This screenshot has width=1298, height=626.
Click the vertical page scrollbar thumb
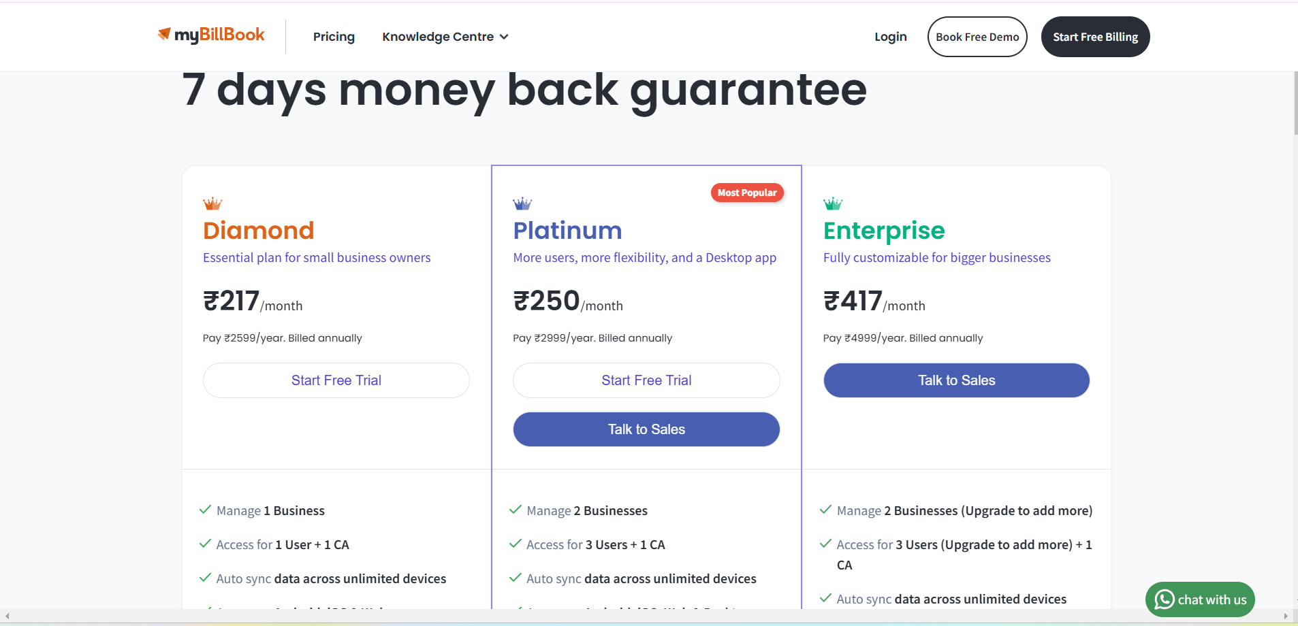tap(1295, 102)
